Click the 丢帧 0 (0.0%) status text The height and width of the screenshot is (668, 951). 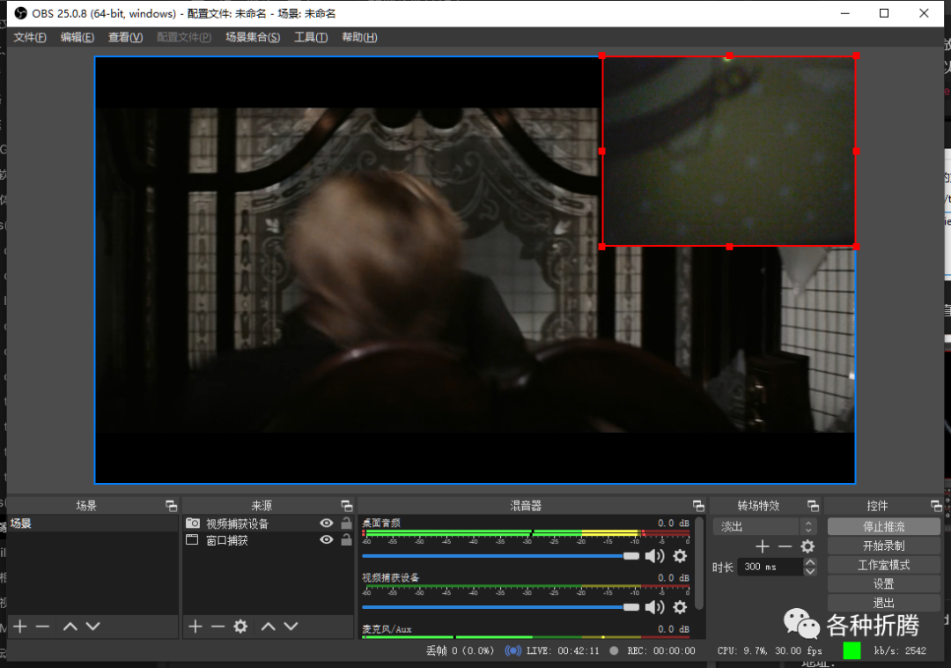click(460, 650)
